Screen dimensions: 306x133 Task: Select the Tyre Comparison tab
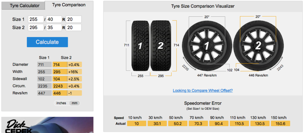coord(69,5)
